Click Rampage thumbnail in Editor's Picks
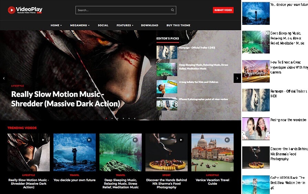This screenshot has width=308, height=194. coord(167,52)
